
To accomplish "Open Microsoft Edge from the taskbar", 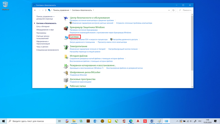I will click(x=131, y=121).
